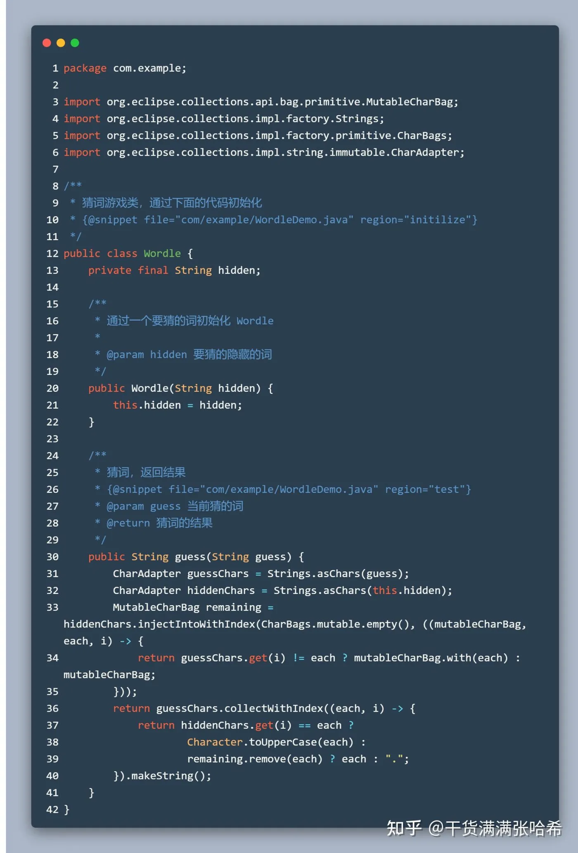
Task: Click 'hiddenChars.injectIntoWithIndex' call
Action: pyautogui.click(x=159, y=625)
